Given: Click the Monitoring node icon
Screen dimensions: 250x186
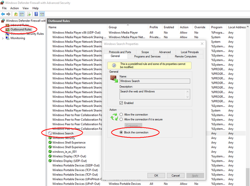Looking at the screenshot, I should tap(7, 38).
